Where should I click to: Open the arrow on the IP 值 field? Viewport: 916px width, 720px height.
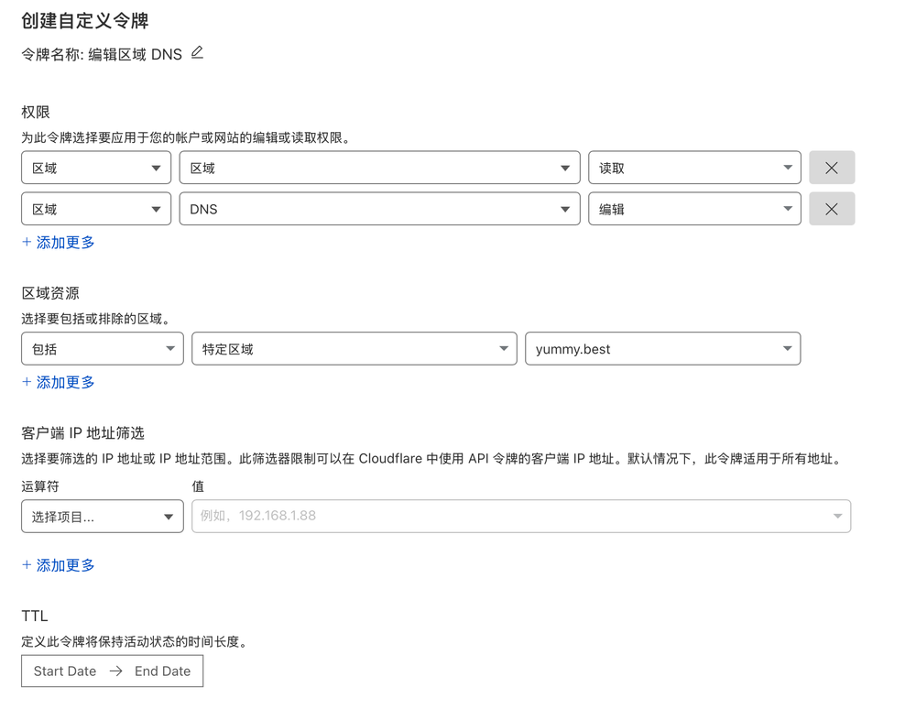[837, 516]
